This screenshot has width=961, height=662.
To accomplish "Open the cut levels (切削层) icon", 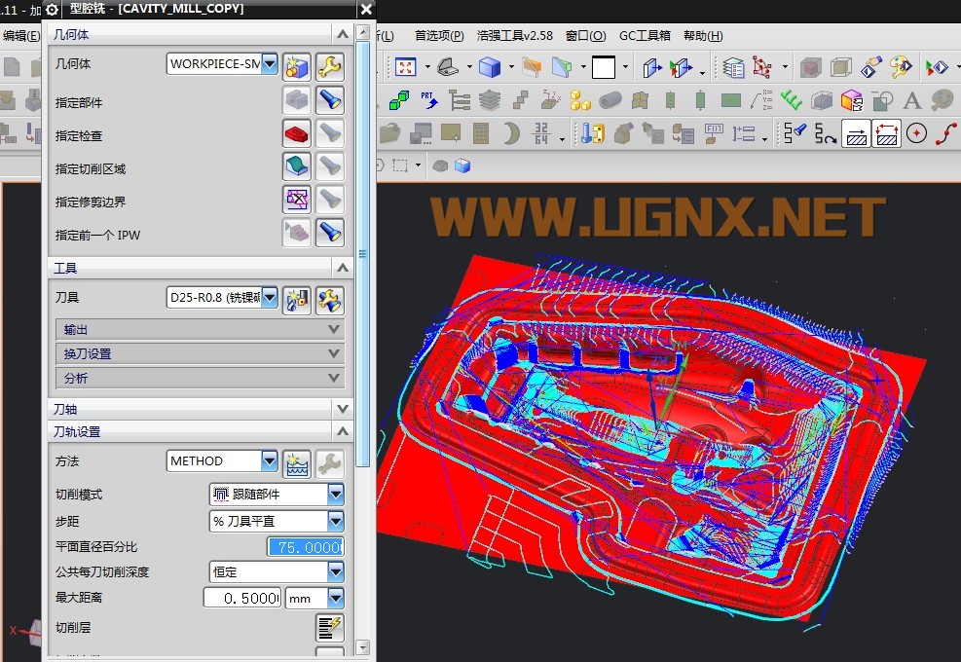I will click(330, 628).
